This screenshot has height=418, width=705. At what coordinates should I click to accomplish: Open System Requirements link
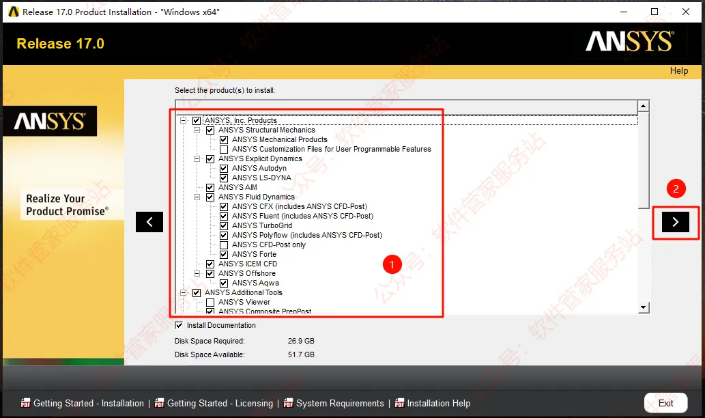click(x=340, y=403)
